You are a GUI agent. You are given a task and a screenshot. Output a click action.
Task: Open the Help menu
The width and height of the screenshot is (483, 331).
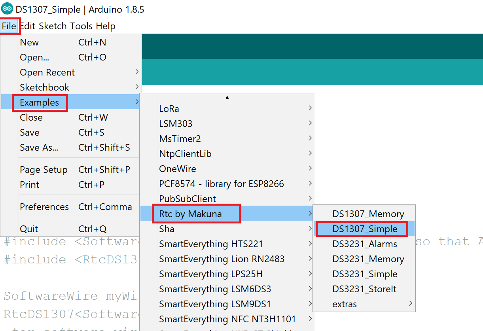106,26
